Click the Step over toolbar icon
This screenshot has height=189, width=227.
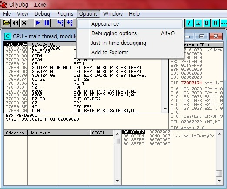tap(70, 23)
